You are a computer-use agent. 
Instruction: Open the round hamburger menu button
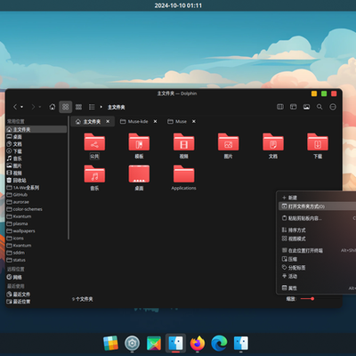333,107
